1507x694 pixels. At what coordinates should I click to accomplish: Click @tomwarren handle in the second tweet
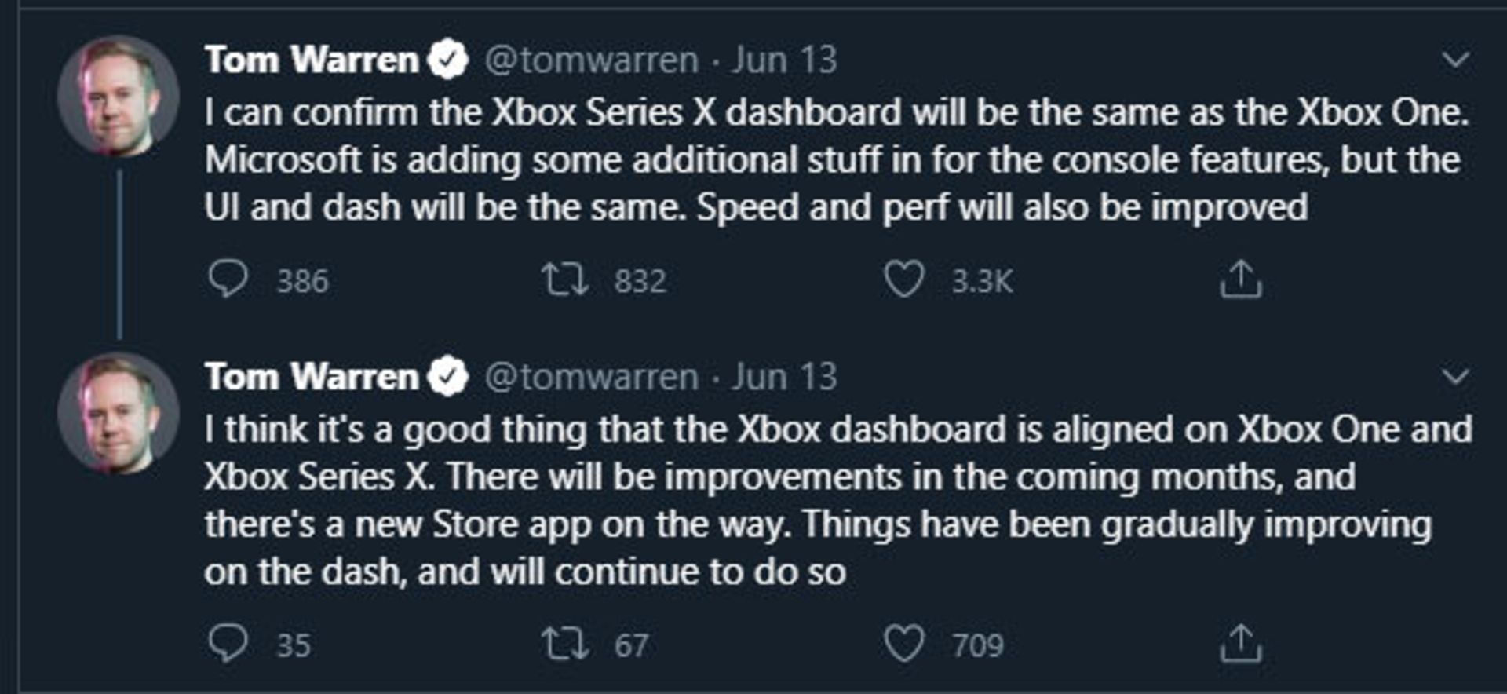tap(591, 378)
